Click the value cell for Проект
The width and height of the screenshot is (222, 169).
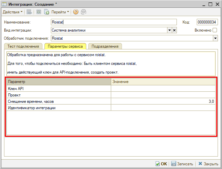(x=163, y=95)
